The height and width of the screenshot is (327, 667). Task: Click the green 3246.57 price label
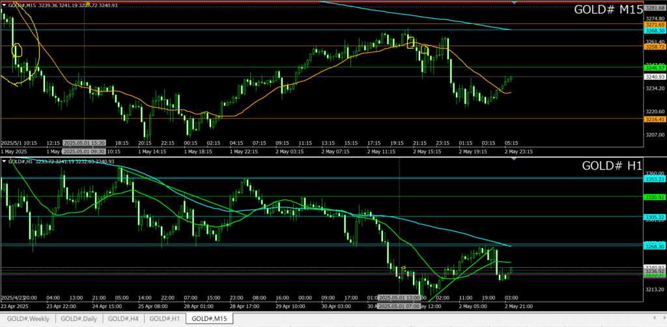(x=653, y=68)
